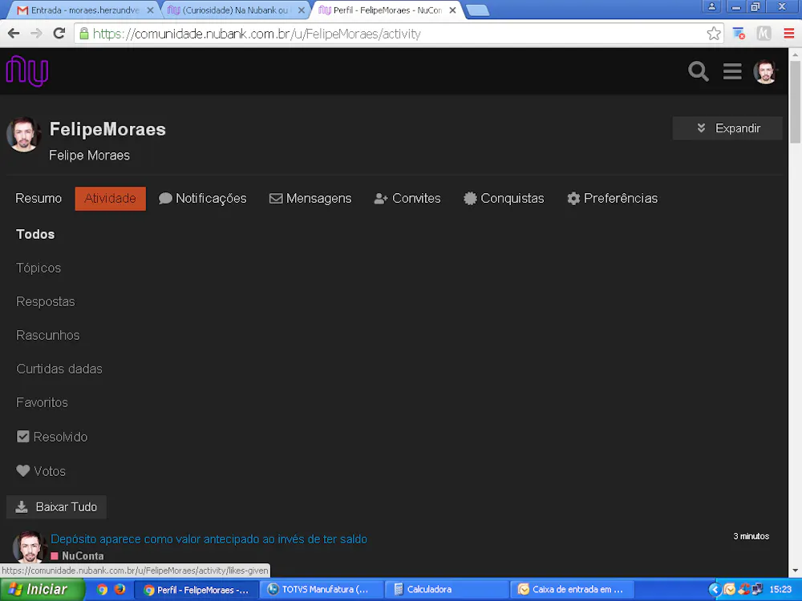Show the Resolvido activity

tap(52, 437)
